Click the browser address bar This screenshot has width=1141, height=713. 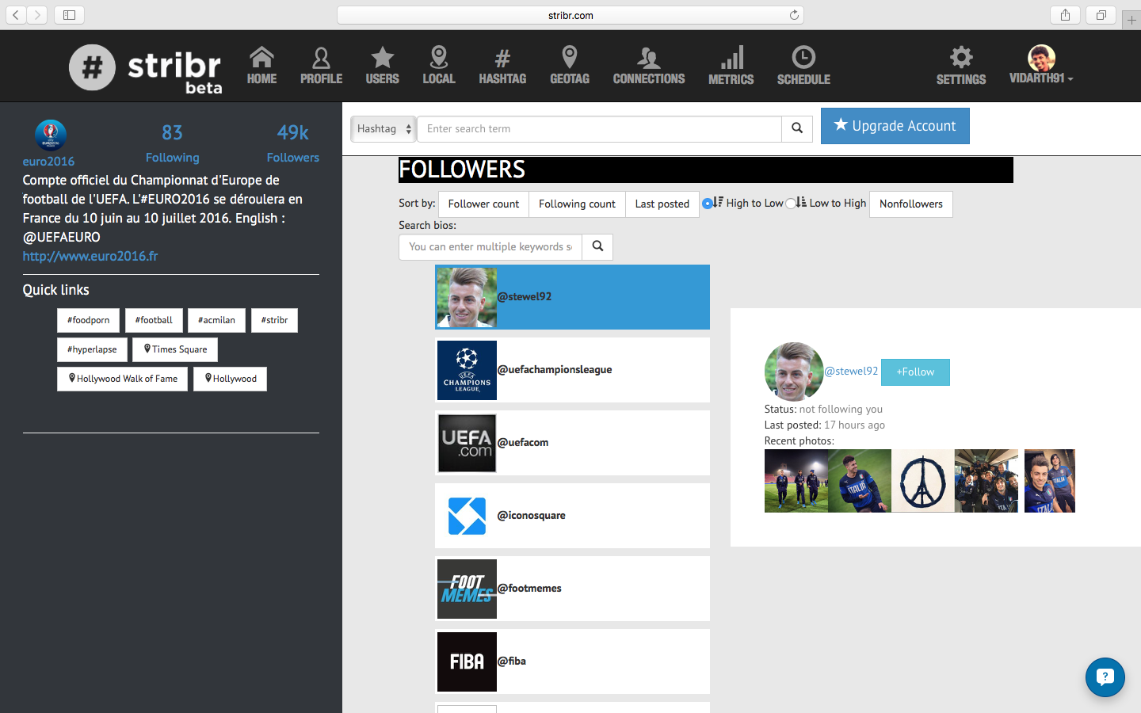(570, 15)
